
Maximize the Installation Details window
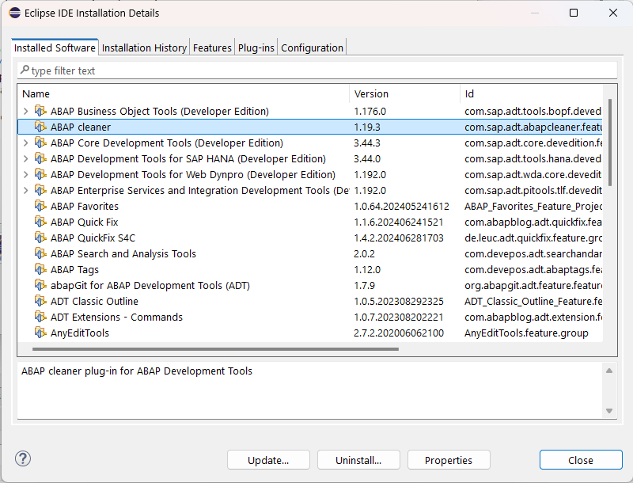point(573,13)
